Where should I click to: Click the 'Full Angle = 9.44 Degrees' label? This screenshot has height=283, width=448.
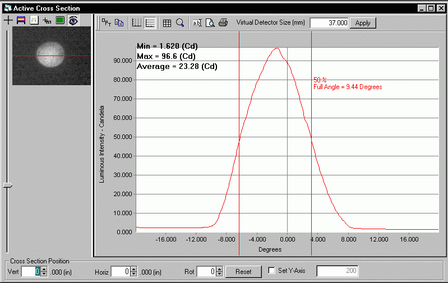pos(348,87)
